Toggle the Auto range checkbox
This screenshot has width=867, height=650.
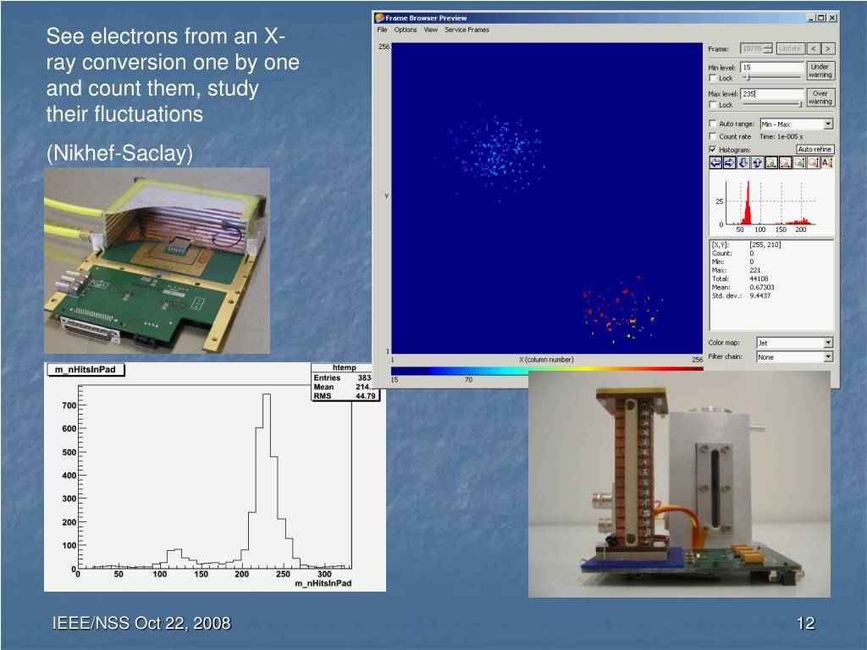point(713,124)
